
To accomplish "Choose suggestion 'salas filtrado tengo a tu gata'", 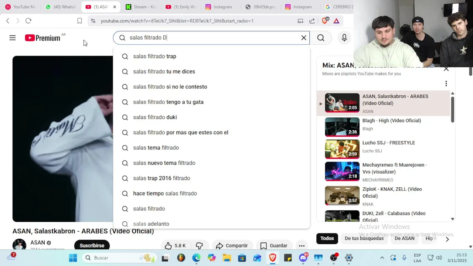I will (x=211, y=102).
